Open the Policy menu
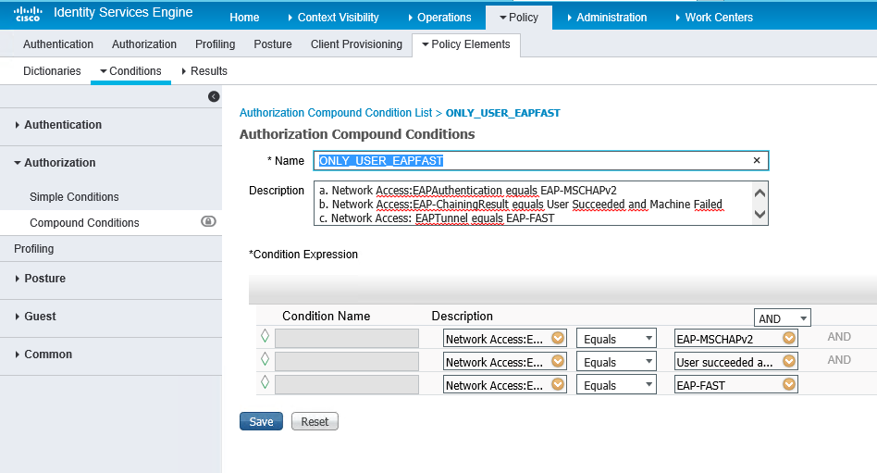877x473 pixels. [x=518, y=18]
